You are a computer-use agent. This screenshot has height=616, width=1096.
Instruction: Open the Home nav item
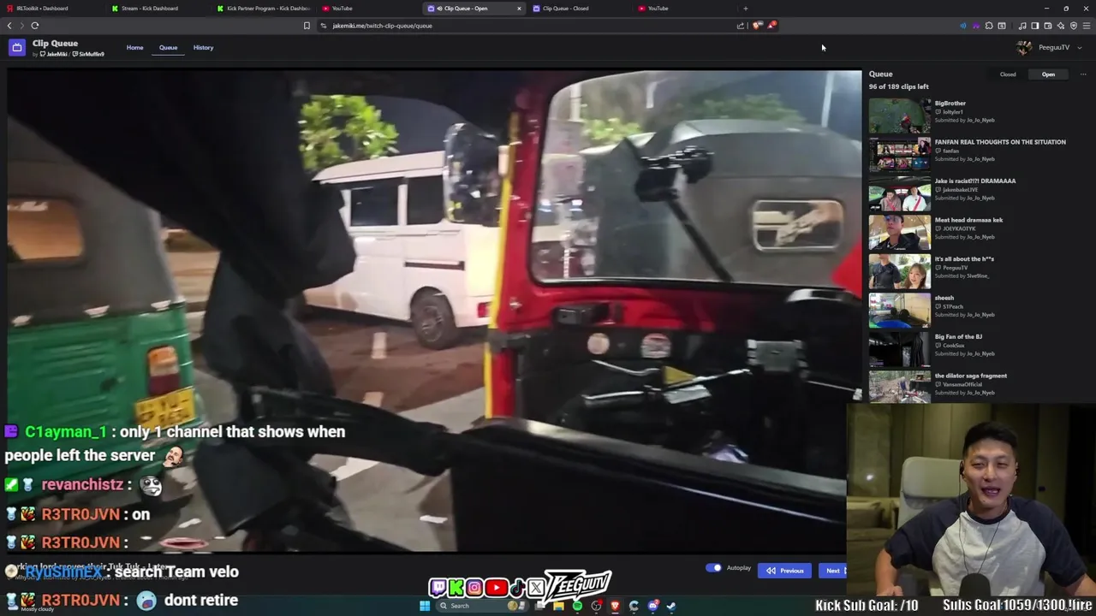135,48
